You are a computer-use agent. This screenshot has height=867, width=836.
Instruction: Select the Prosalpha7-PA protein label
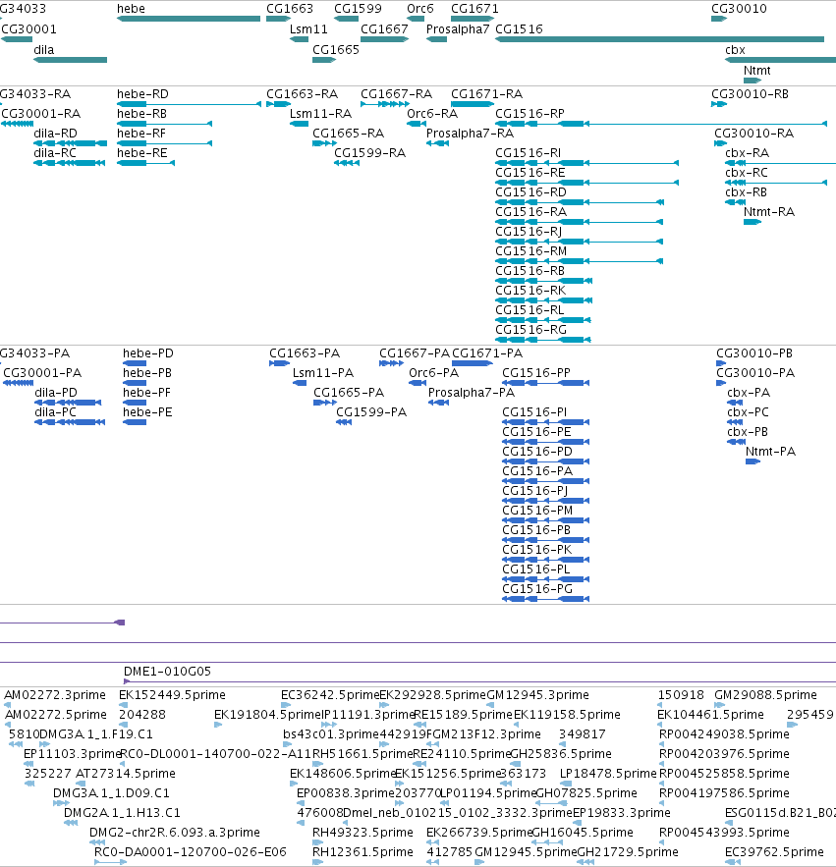click(x=472, y=393)
